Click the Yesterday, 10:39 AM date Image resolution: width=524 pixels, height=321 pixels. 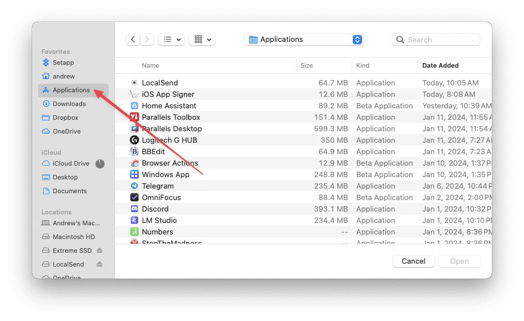[457, 105]
